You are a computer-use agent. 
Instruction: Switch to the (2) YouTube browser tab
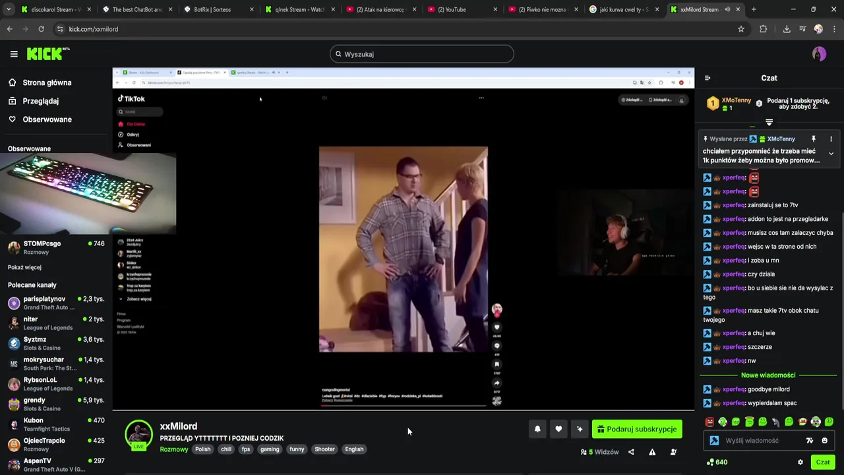462,9
